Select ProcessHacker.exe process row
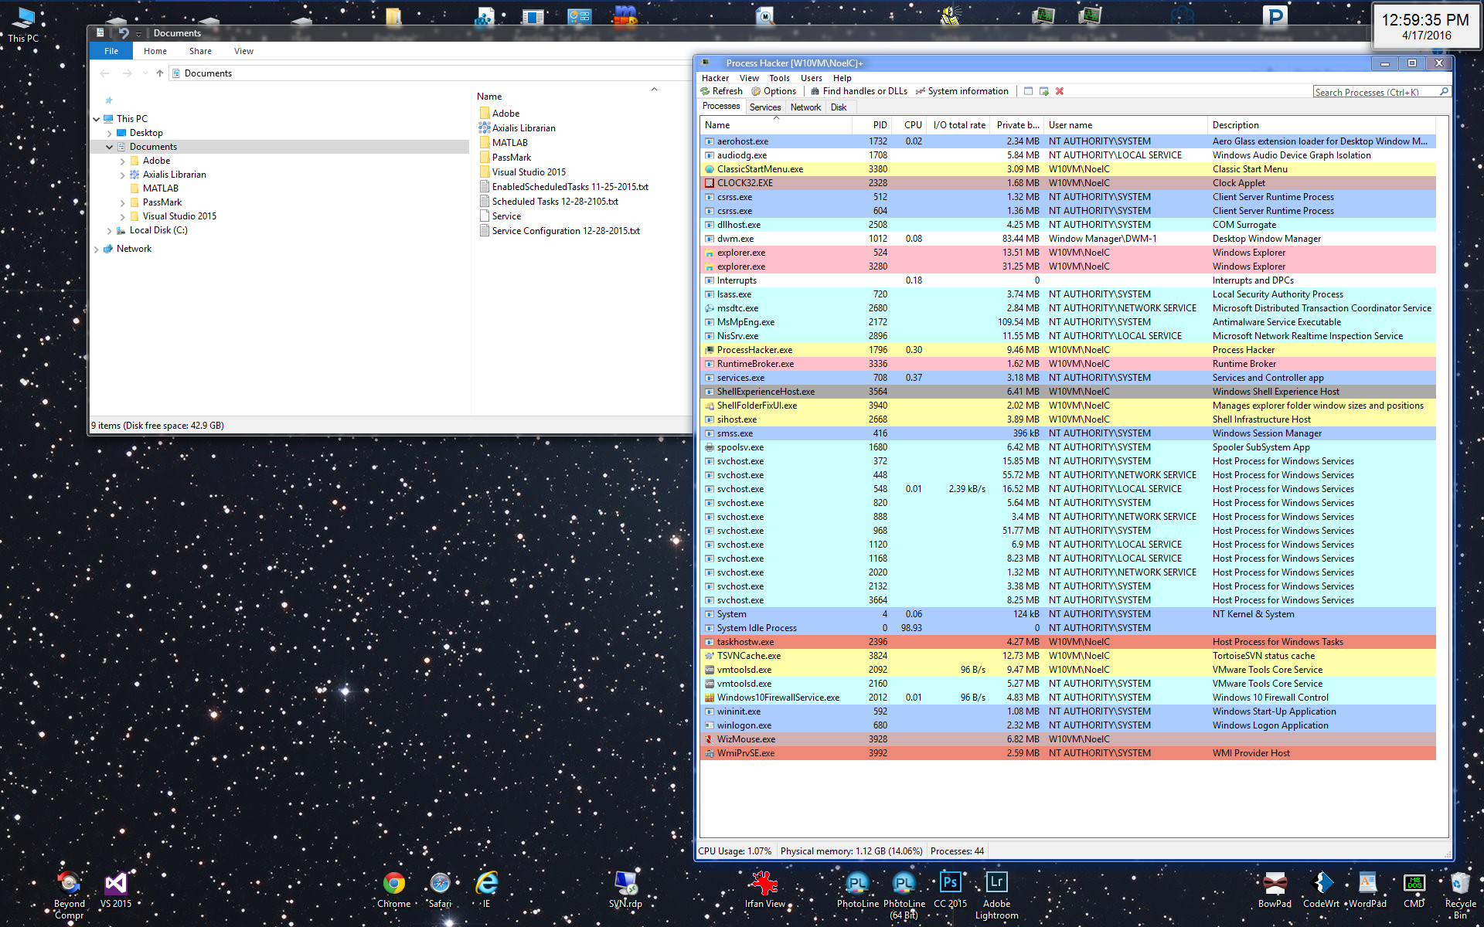Screen dimensions: 1484x927 pyautogui.click(x=1067, y=350)
